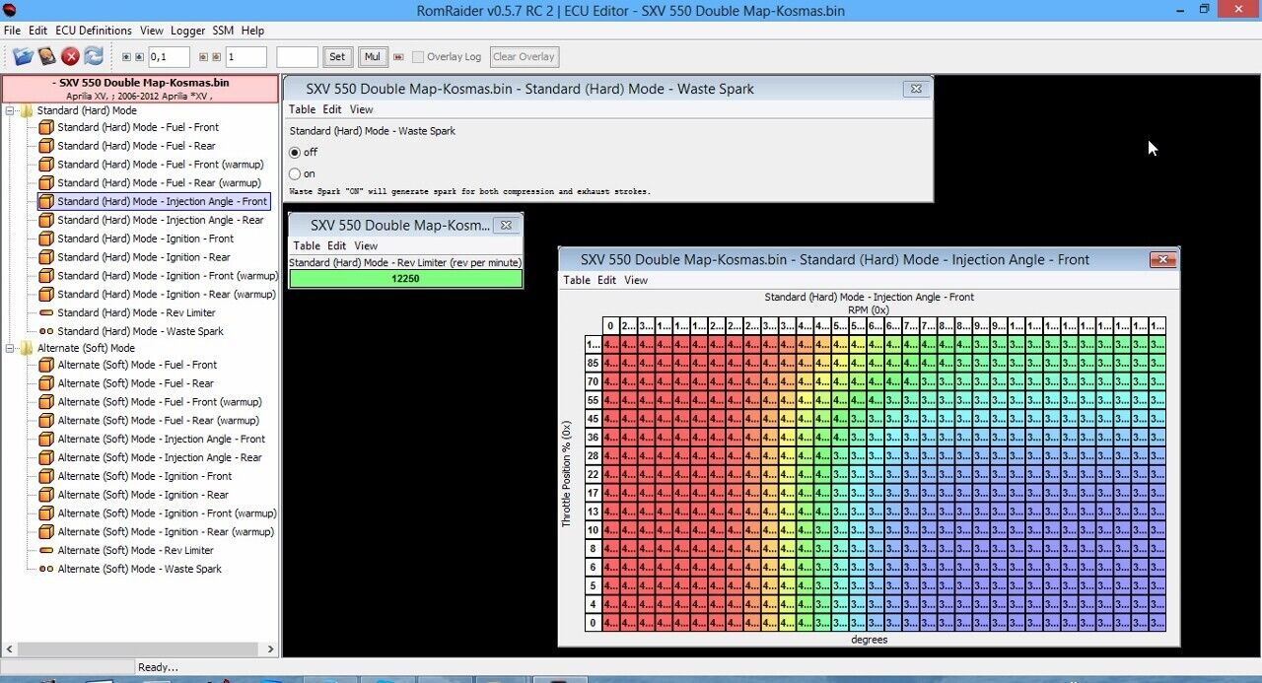Open the File menu

pyautogui.click(x=12, y=31)
